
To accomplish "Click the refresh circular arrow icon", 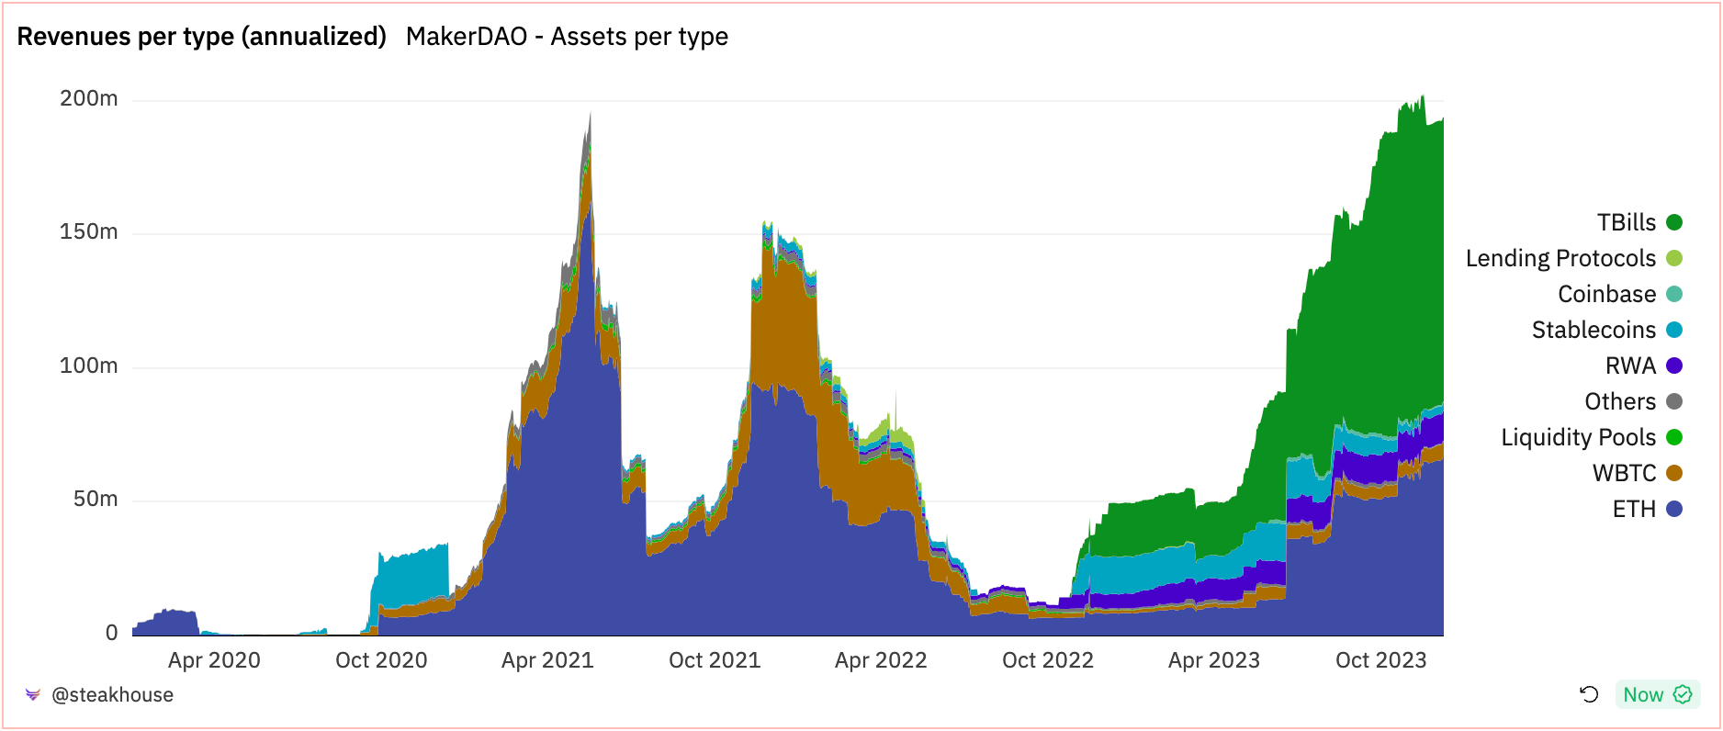I will 1589,694.
